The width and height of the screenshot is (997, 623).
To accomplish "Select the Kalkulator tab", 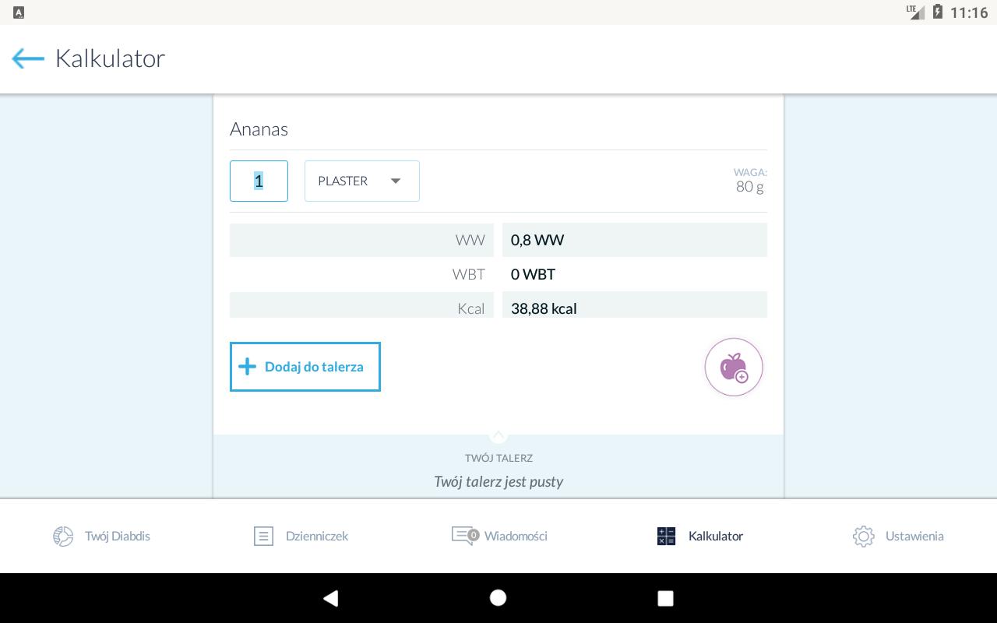I will click(699, 536).
